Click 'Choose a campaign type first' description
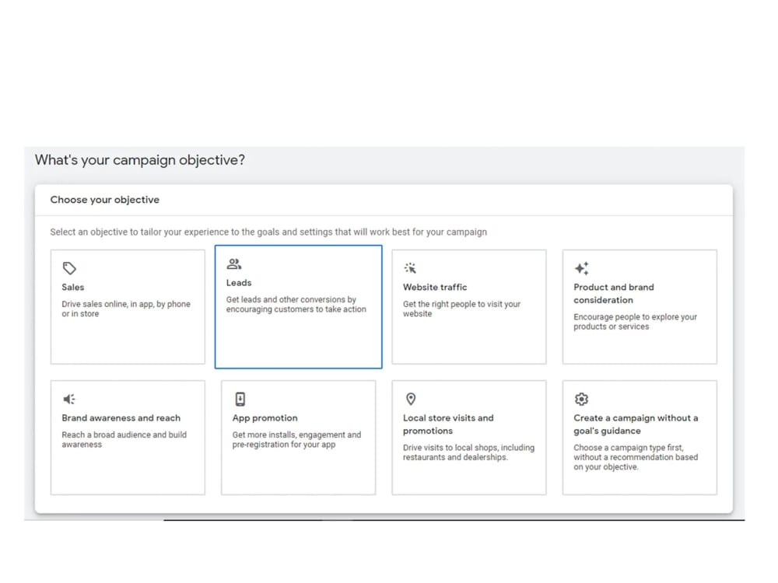This screenshot has width=778, height=583. 636,457
